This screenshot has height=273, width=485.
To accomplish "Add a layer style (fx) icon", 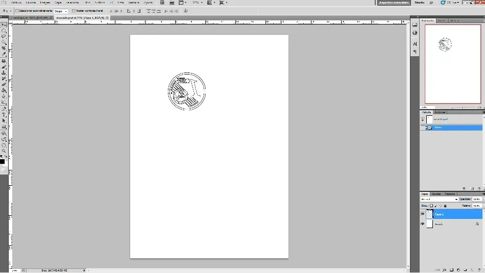I will pyautogui.click(x=445, y=270).
